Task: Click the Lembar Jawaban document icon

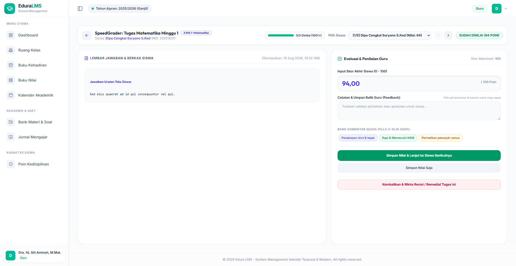Action: pos(86,58)
